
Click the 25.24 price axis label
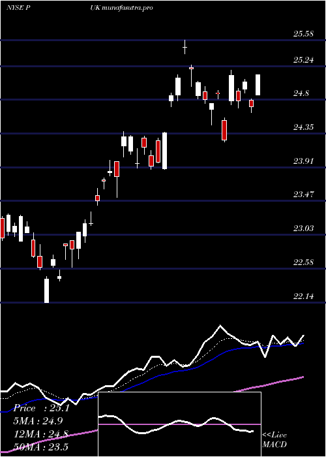point(303,60)
